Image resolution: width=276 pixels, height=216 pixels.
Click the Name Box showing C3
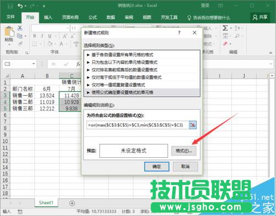17,64
